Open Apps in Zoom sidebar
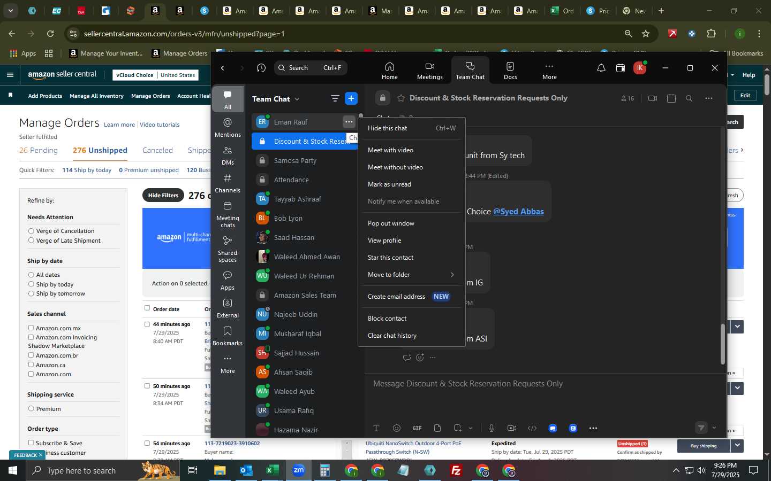This screenshot has width=771, height=481. [228, 281]
